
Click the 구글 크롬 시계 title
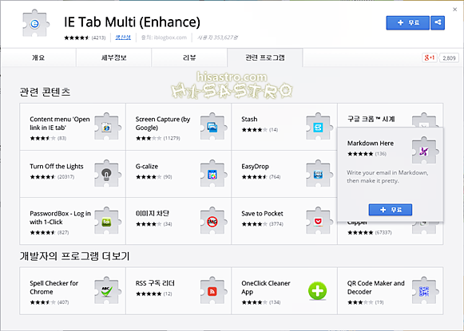coord(371,119)
